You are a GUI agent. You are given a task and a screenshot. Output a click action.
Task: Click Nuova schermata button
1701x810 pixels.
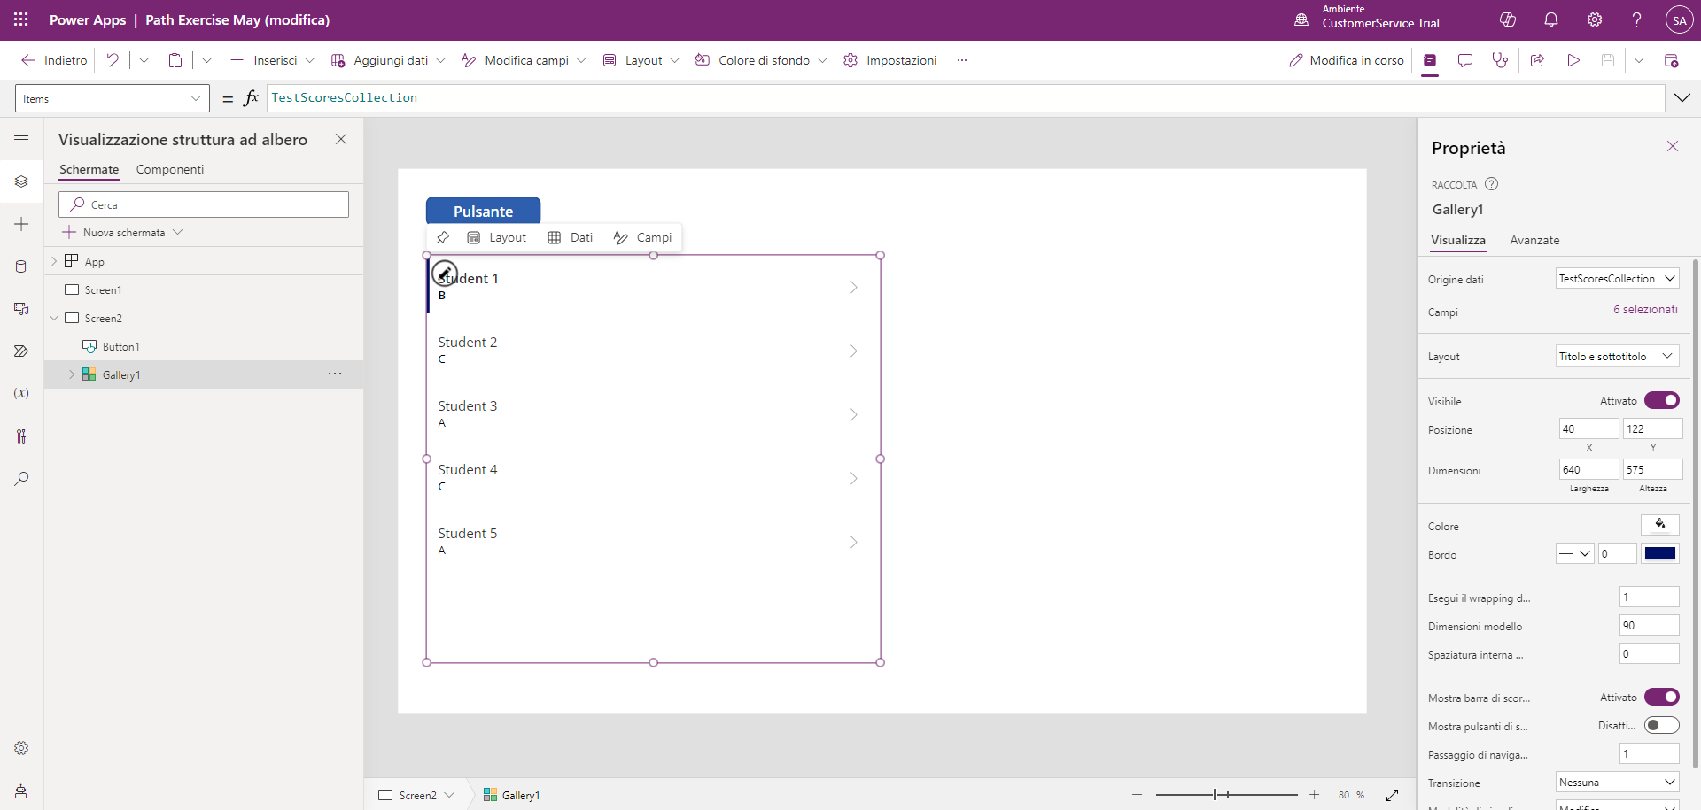tap(122, 232)
